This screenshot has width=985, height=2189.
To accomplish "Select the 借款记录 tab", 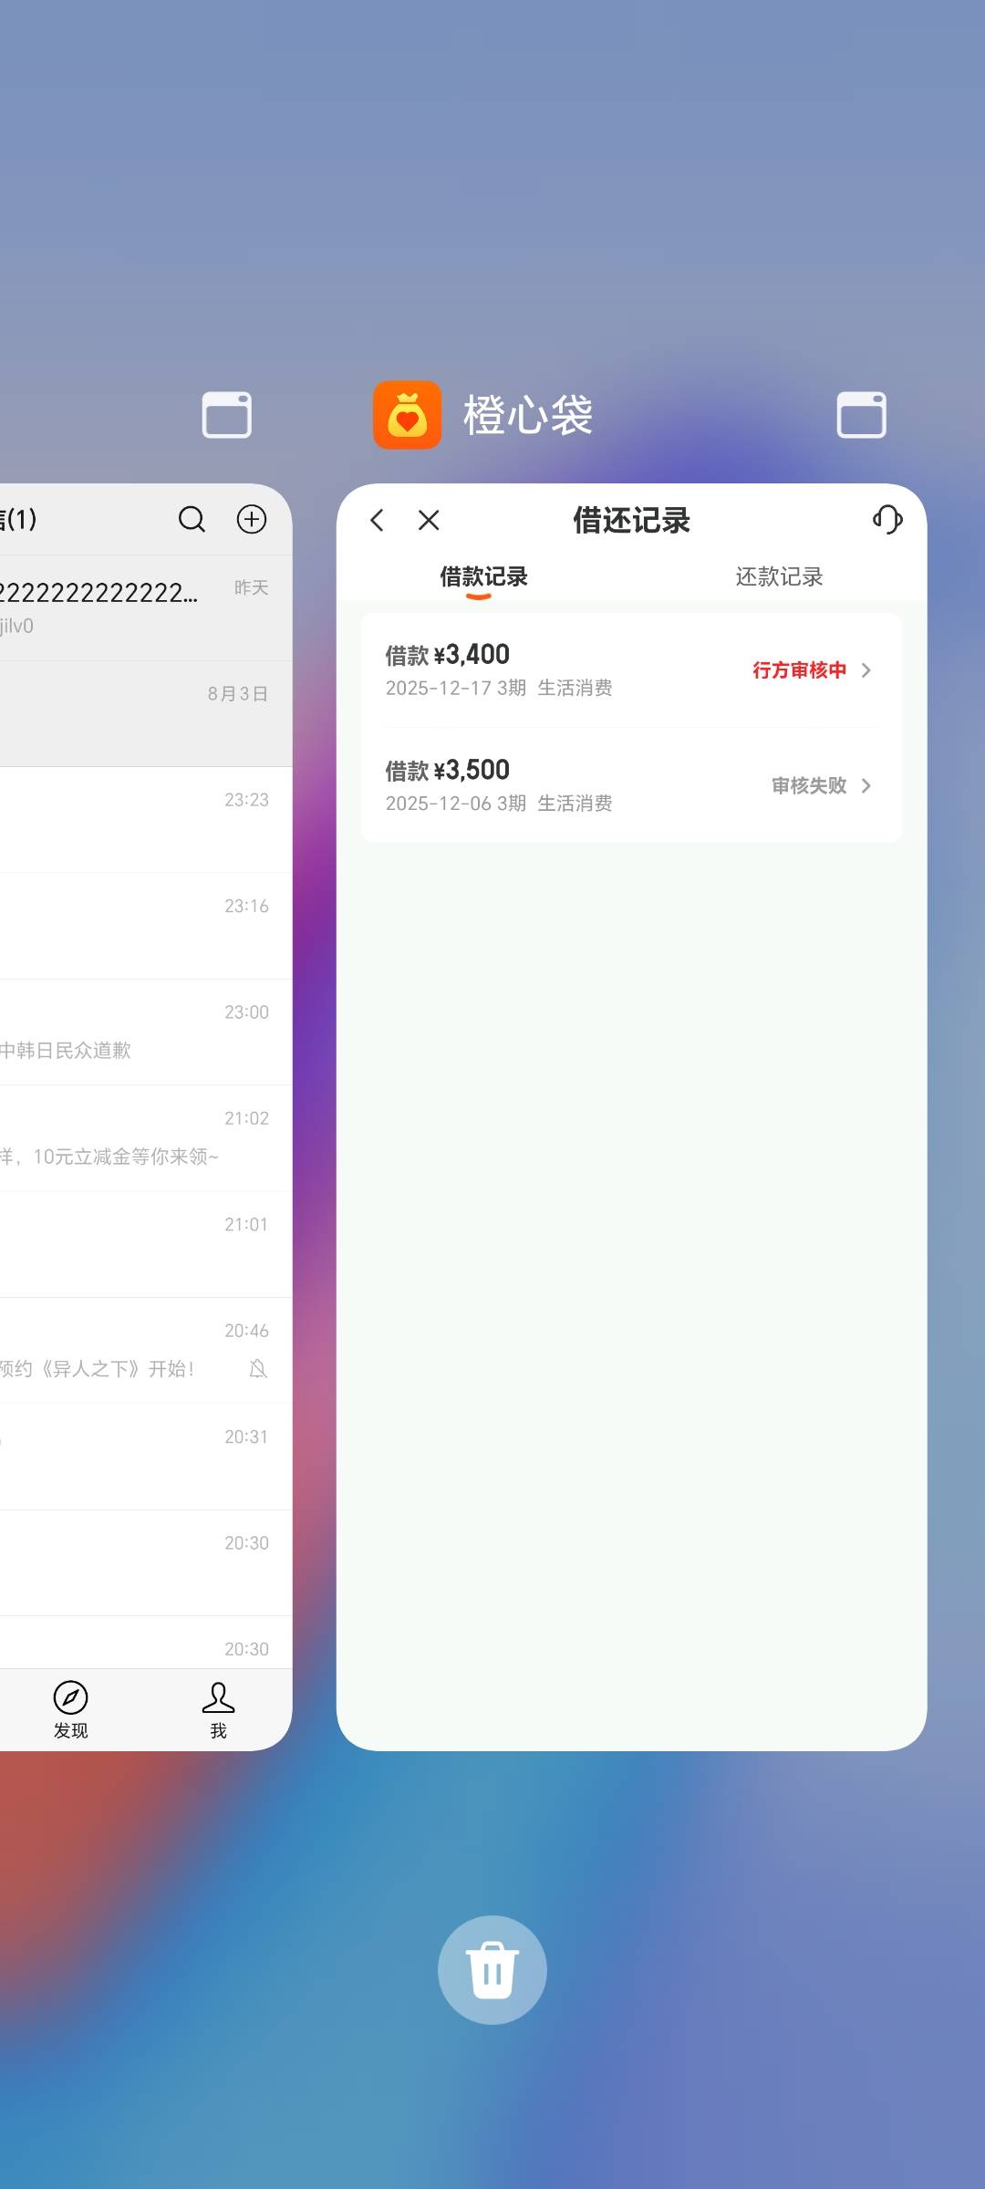I will coord(483,576).
